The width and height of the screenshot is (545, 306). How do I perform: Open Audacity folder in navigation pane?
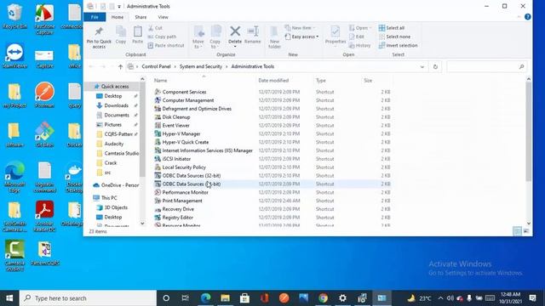[x=113, y=144]
